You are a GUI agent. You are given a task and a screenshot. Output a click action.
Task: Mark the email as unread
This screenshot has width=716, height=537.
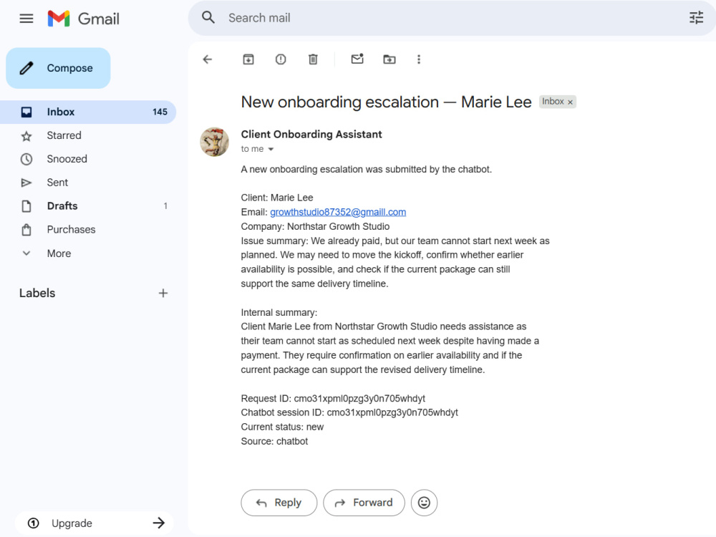tap(357, 59)
